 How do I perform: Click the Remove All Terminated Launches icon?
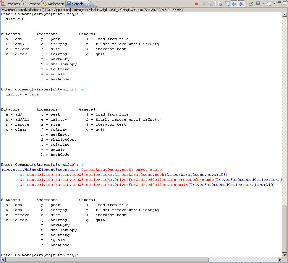point(211,4)
